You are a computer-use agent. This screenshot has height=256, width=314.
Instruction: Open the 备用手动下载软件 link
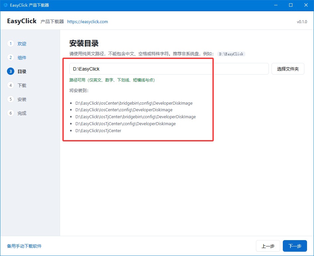[x=24, y=246]
